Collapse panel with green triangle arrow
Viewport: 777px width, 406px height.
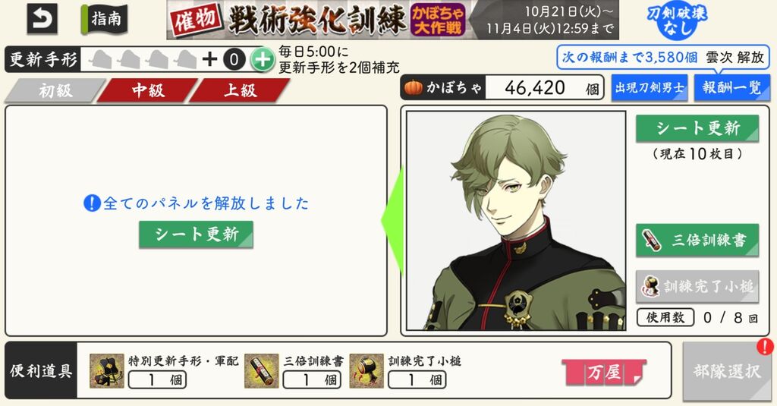(392, 221)
